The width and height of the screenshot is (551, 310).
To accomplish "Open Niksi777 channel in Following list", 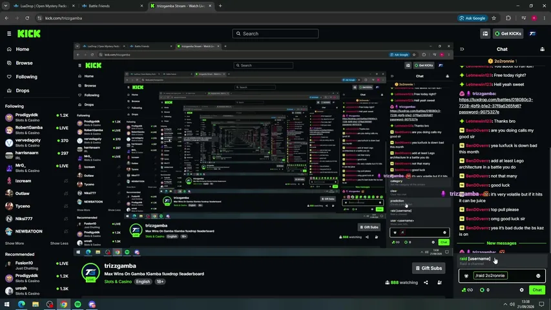I will pyautogui.click(x=37, y=219).
